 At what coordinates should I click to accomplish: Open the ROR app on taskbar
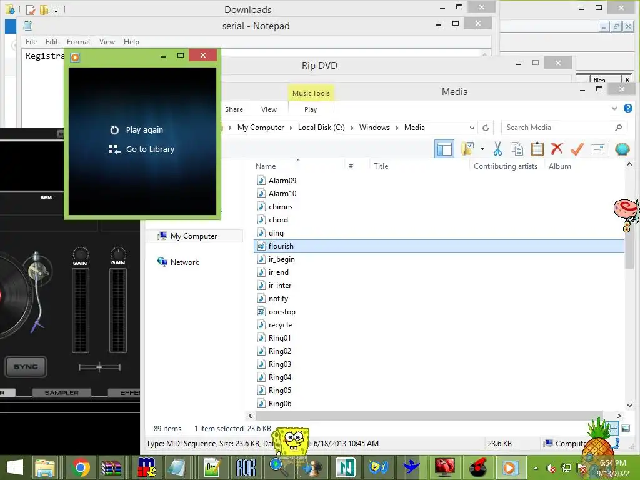pyautogui.click(x=246, y=467)
